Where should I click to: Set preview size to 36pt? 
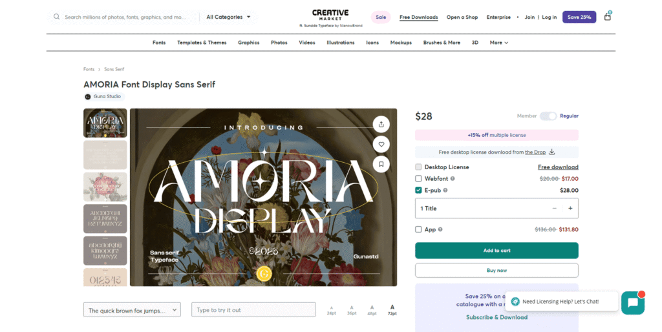pos(352,311)
